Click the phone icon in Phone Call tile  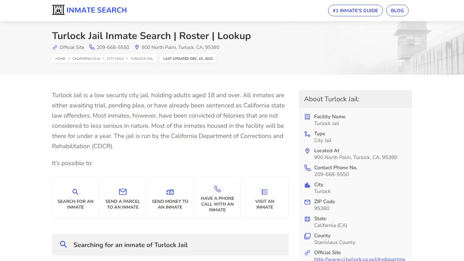tap(217, 189)
